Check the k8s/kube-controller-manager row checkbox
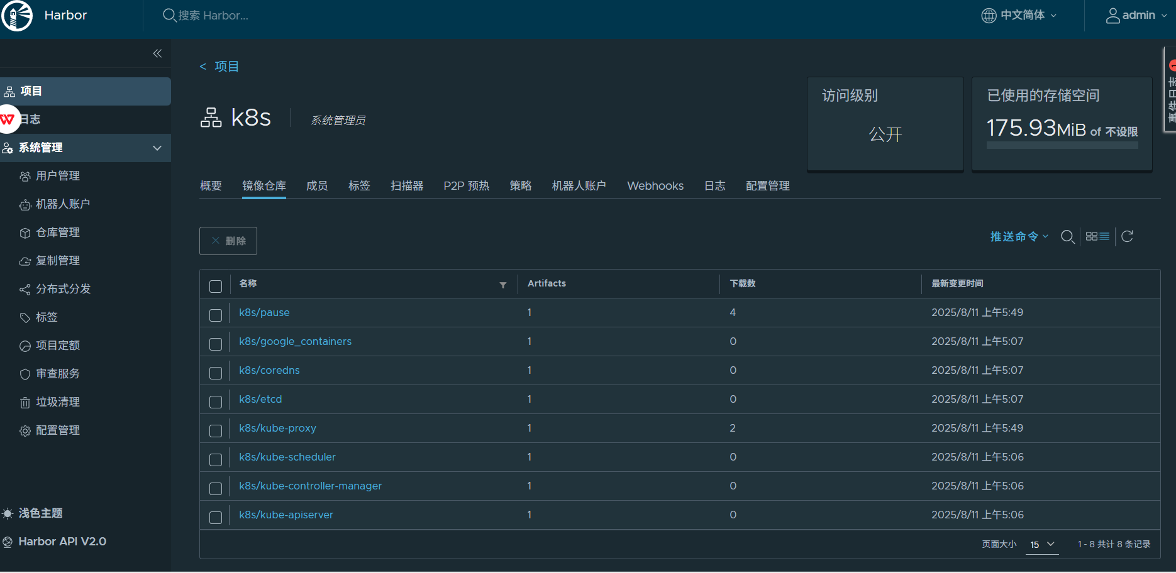Viewport: 1176px width, 573px height. tap(216, 489)
